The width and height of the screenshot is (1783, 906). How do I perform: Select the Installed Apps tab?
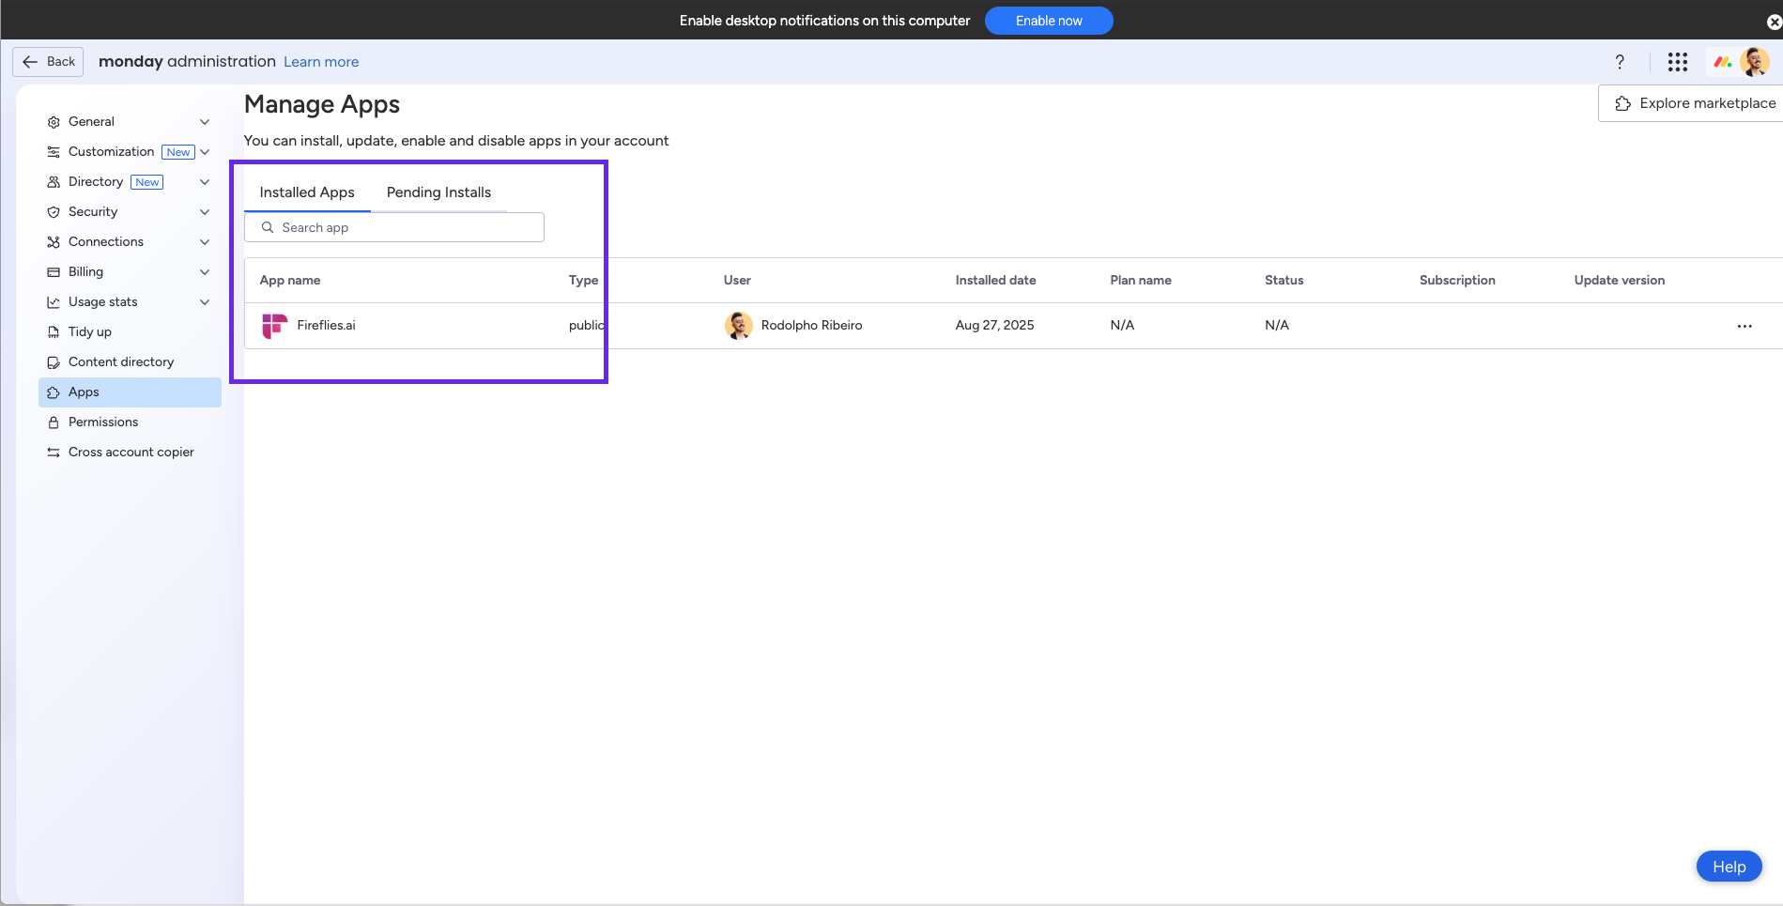[x=307, y=192]
